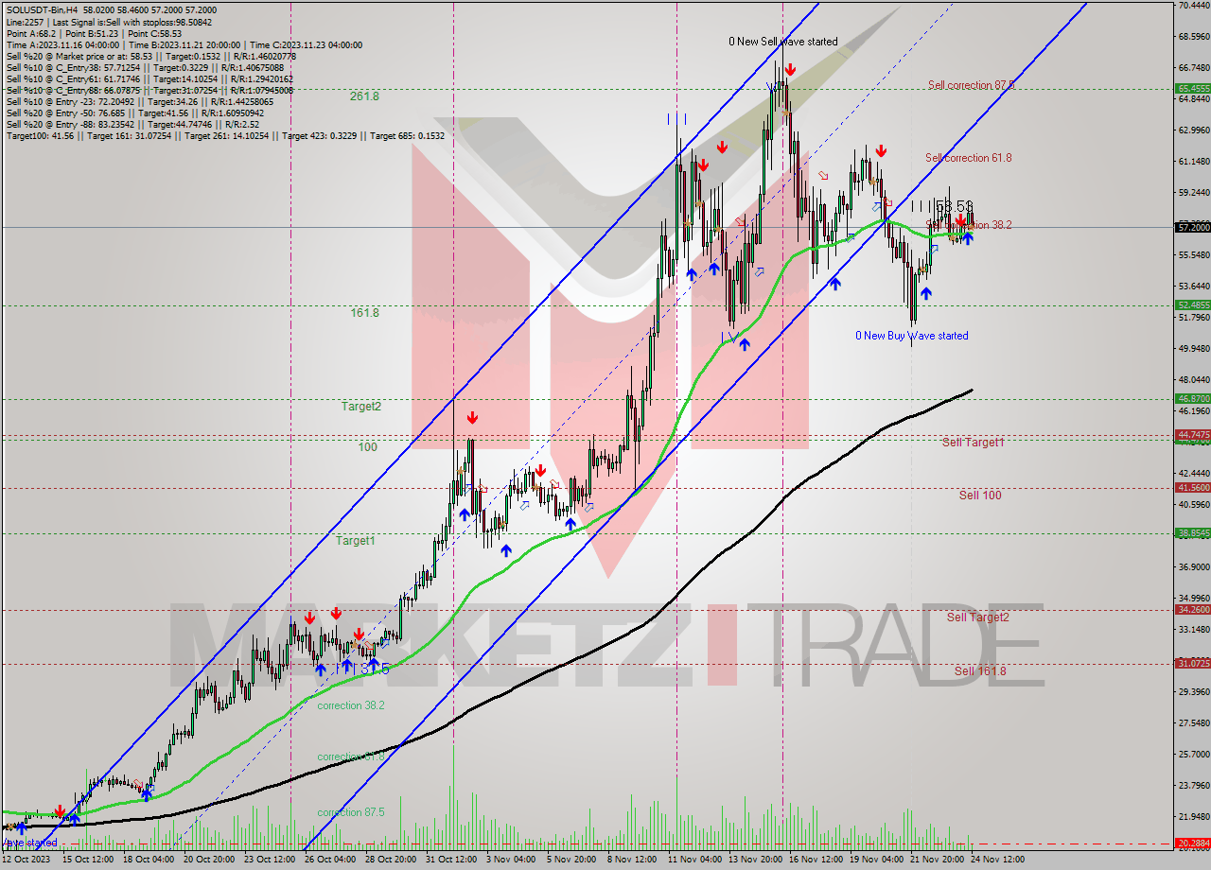Click the 49.9420 price axis label
Viewport: 1211px width, 870px height.
point(1194,348)
